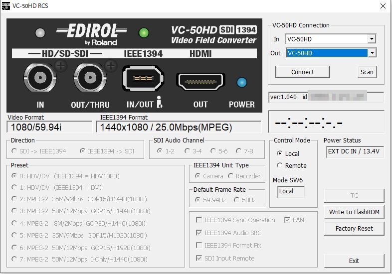This screenshot has width=392, height=274.
Task: Open the In connection dropdown arrow
Action: click(372, 39)
